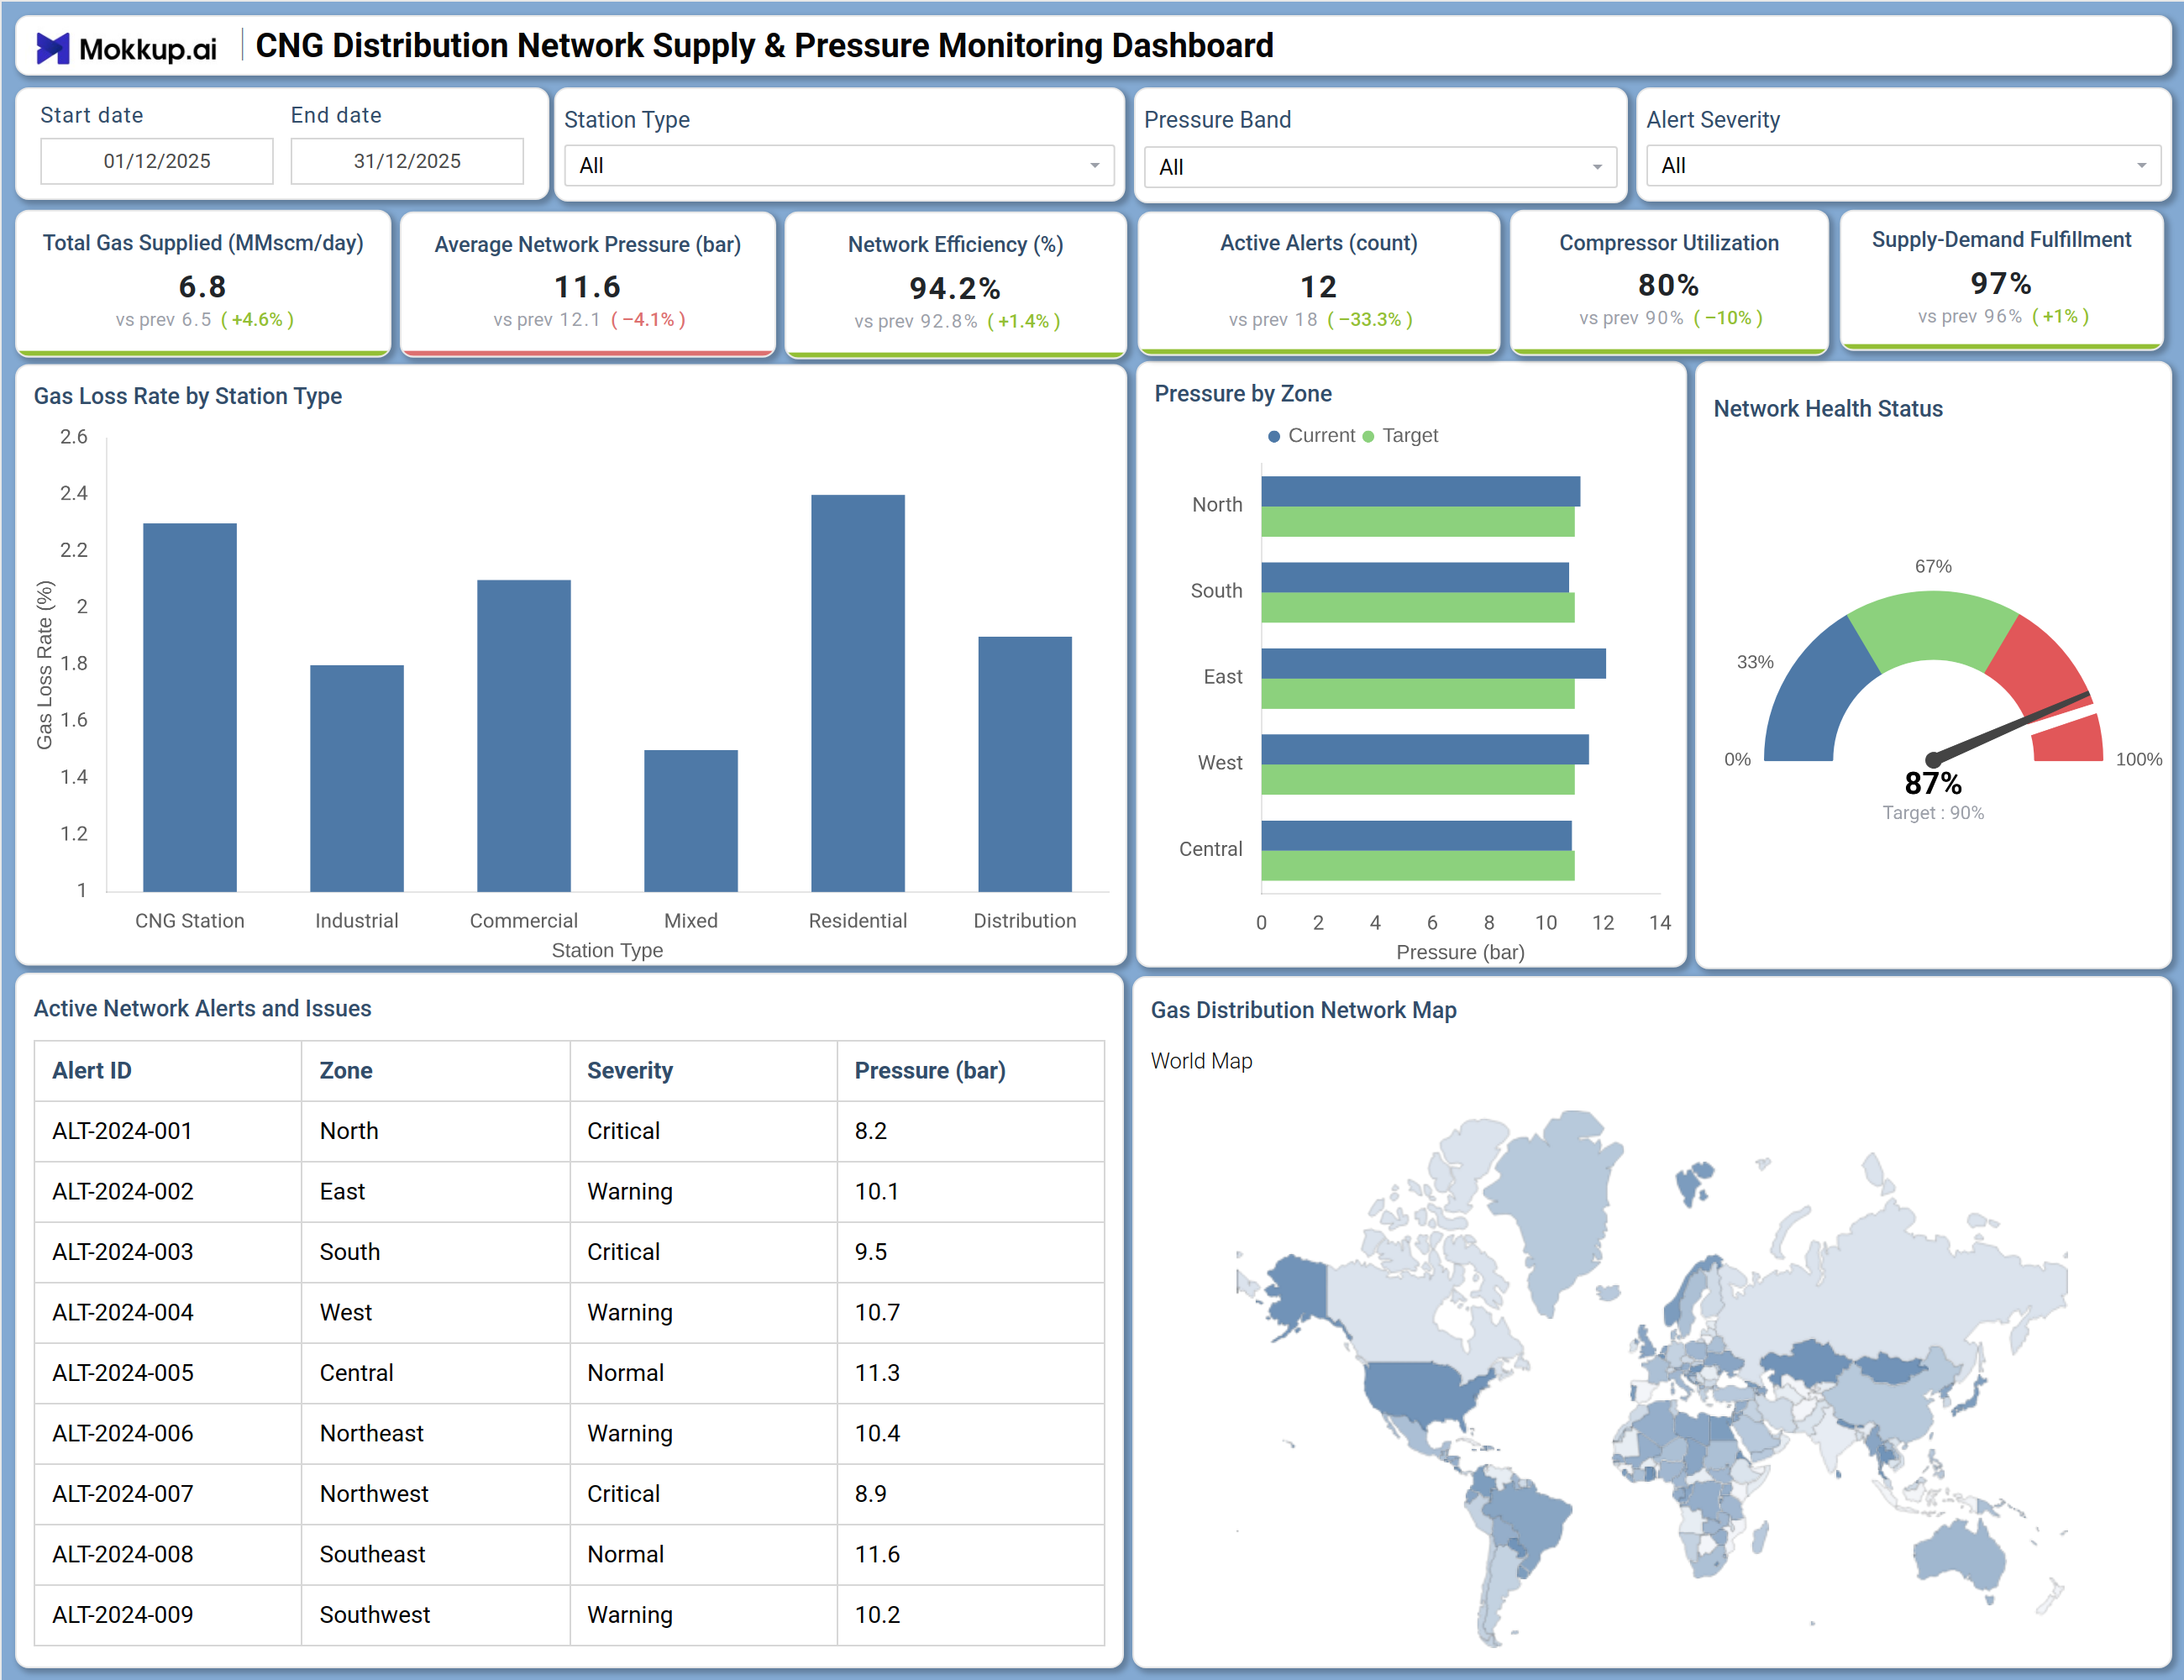Click ALT-2024-003 alert ID
Image resolution: width=2184 pixels, height=1680 pixels.
click(122, 1252)
